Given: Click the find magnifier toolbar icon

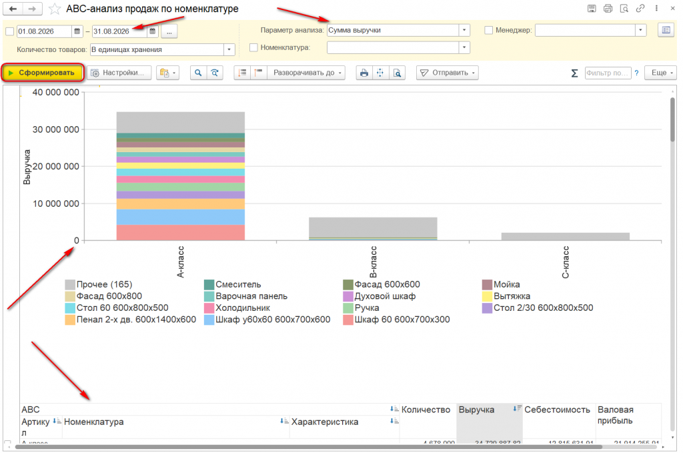Looking at the screenshot, I should (198, 73).
